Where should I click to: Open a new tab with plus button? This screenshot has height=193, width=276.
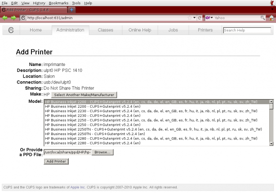[x=72, y=10]
